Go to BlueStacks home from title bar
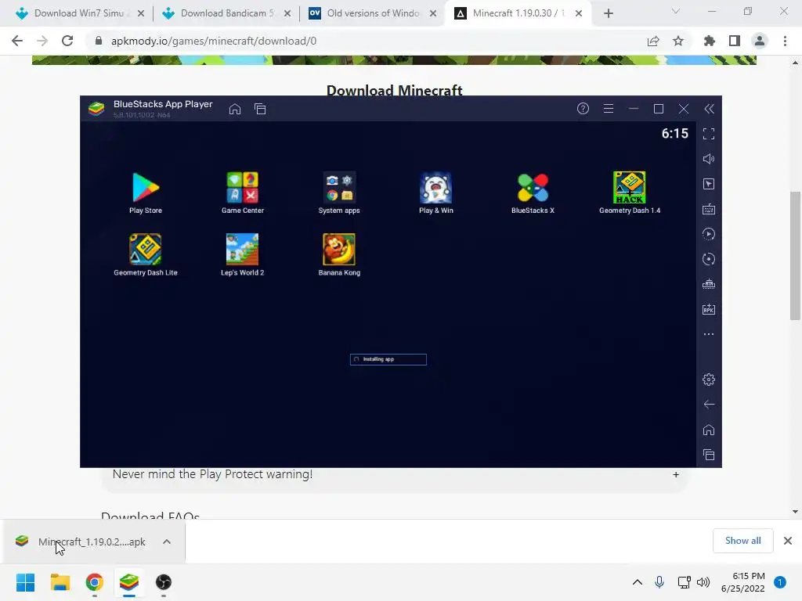802x601 pixels. point(235,109)
